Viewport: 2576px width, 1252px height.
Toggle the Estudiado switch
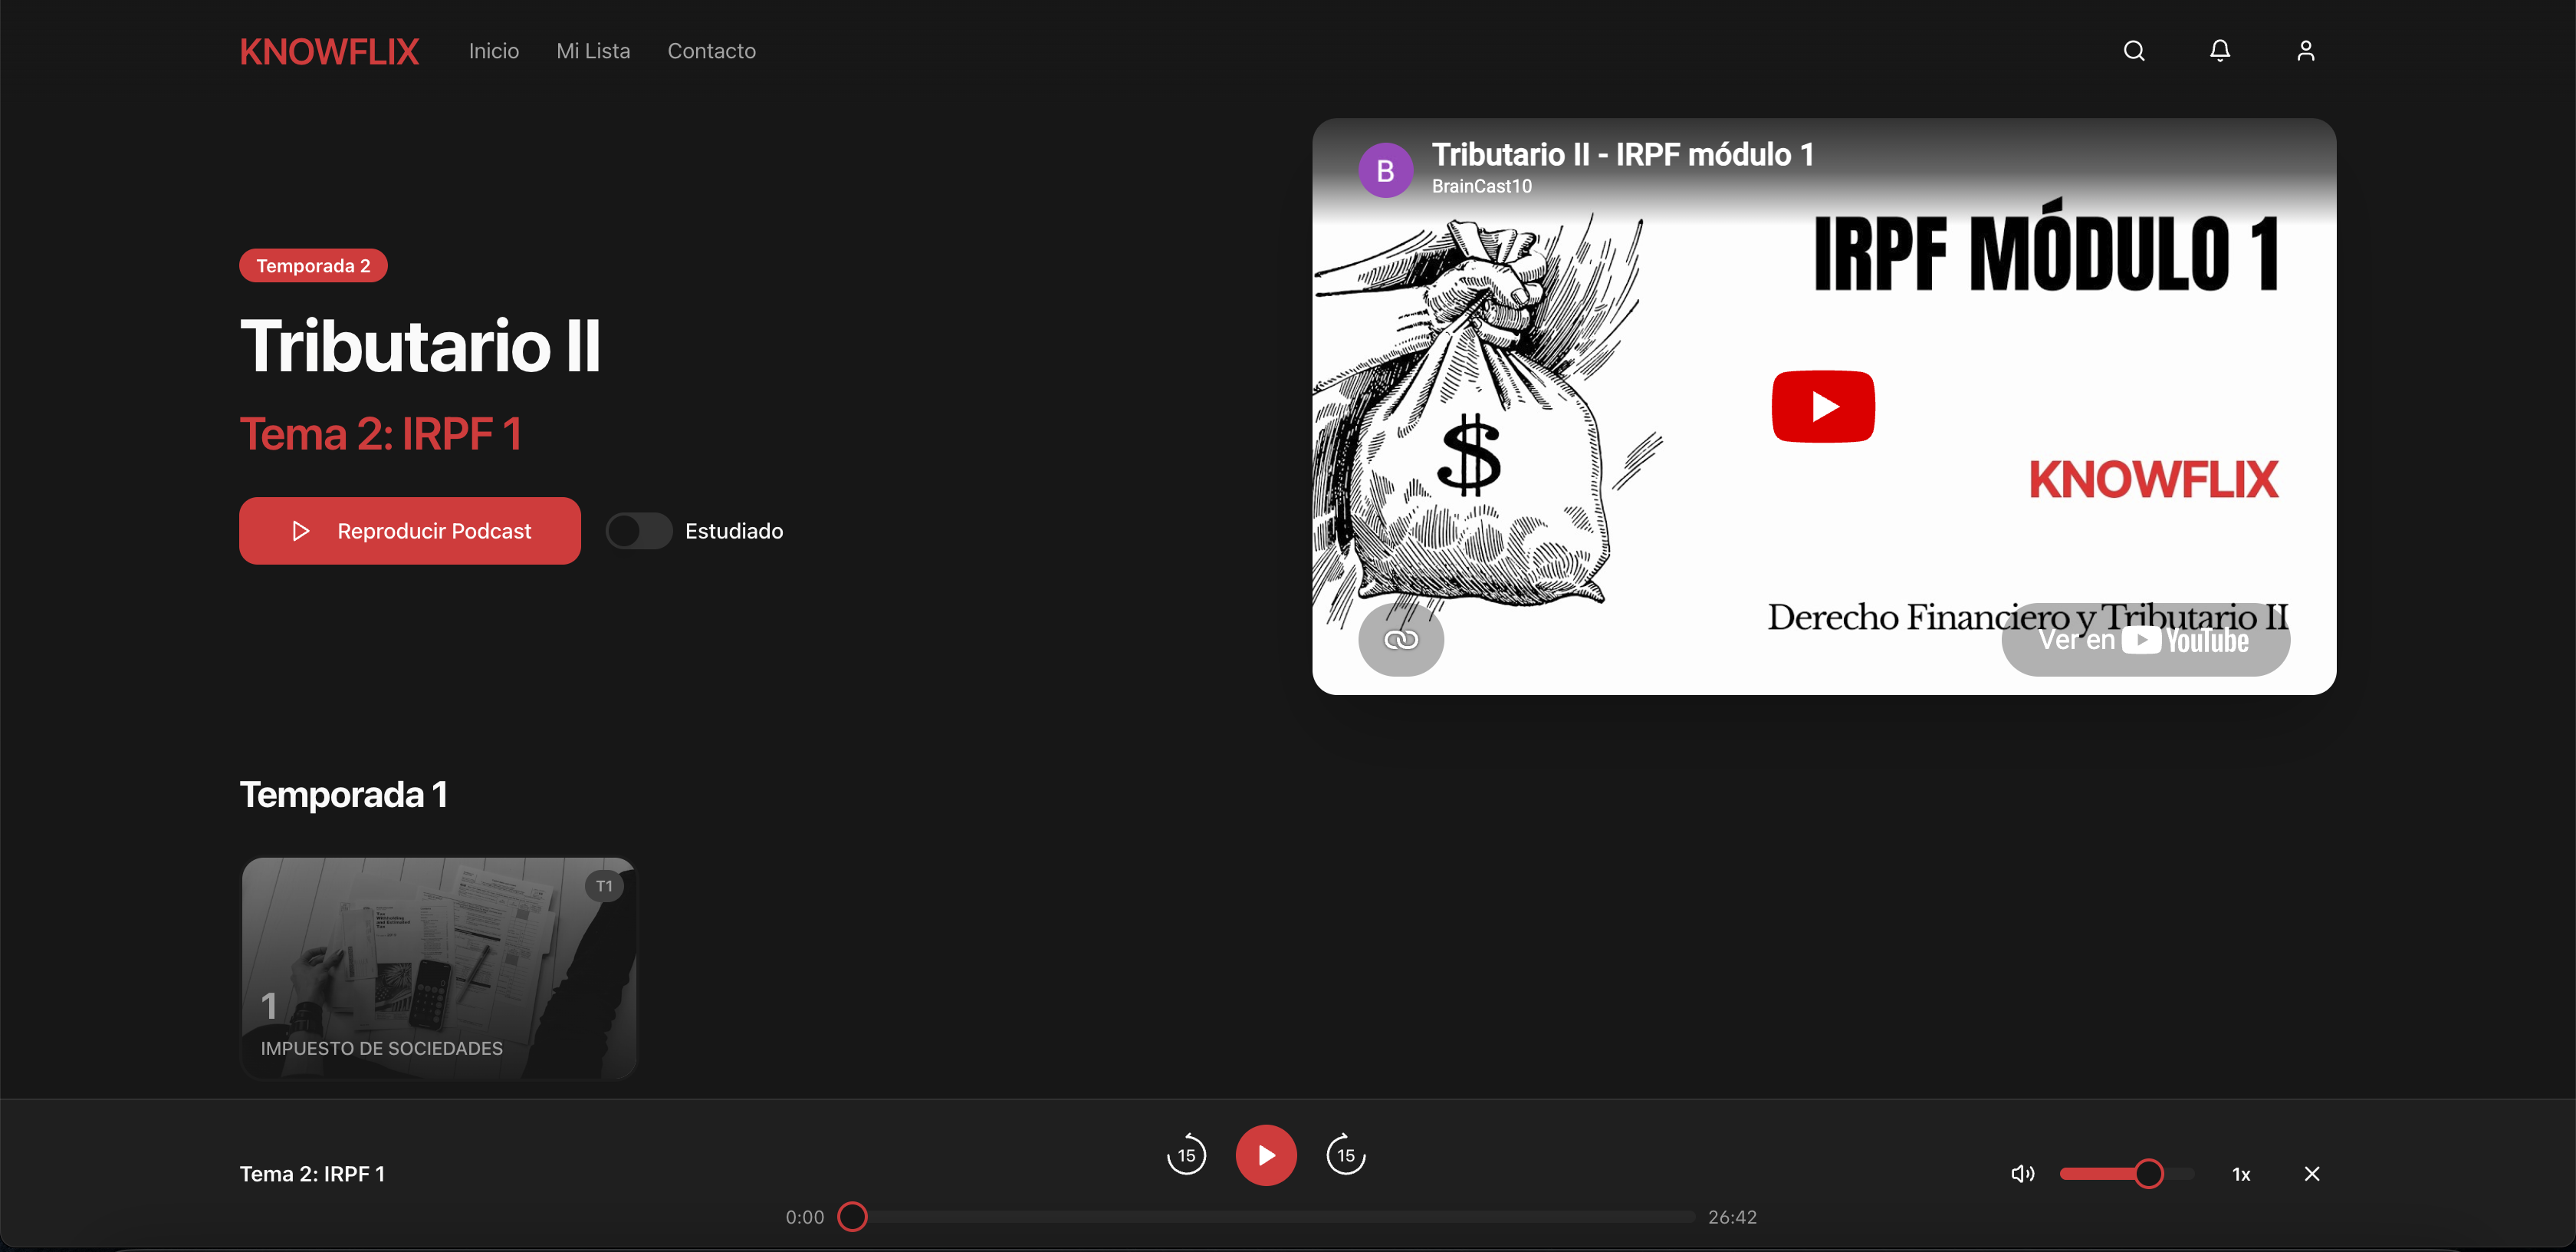pyautogui.click(x=639, y=530)
